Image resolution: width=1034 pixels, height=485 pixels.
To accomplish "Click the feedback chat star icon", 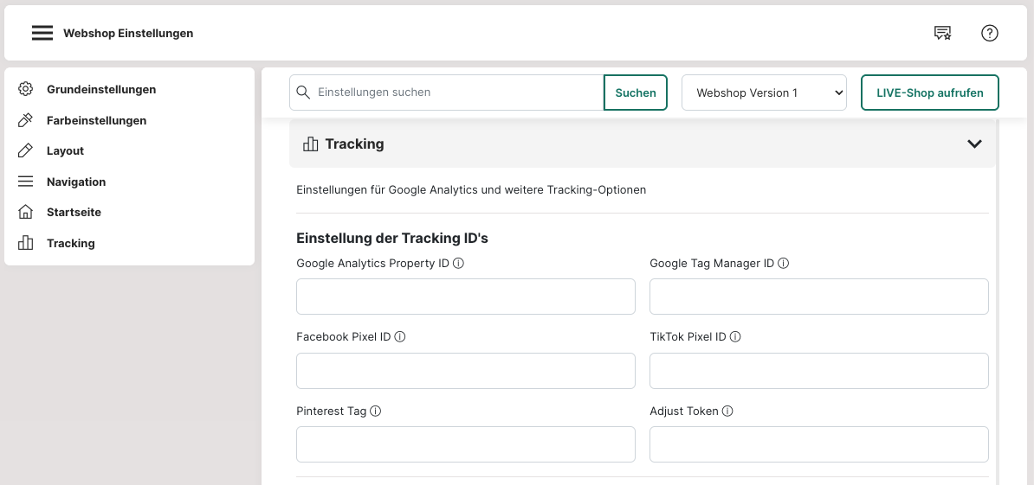I will tap(942, 34).
